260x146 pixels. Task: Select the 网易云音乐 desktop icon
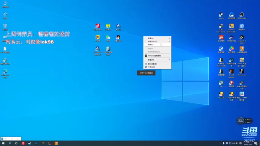pyautogui.click(x=98, y=27)
